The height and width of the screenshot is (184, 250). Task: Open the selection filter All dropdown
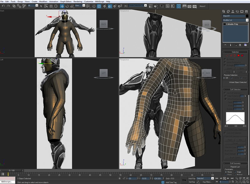pyautogui.click(x=33, y=6)
